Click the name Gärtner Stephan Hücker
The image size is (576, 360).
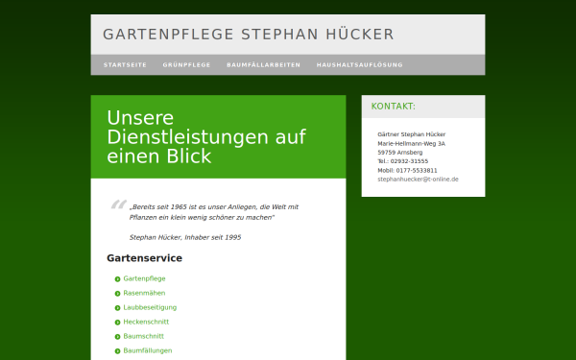[412, 134]
